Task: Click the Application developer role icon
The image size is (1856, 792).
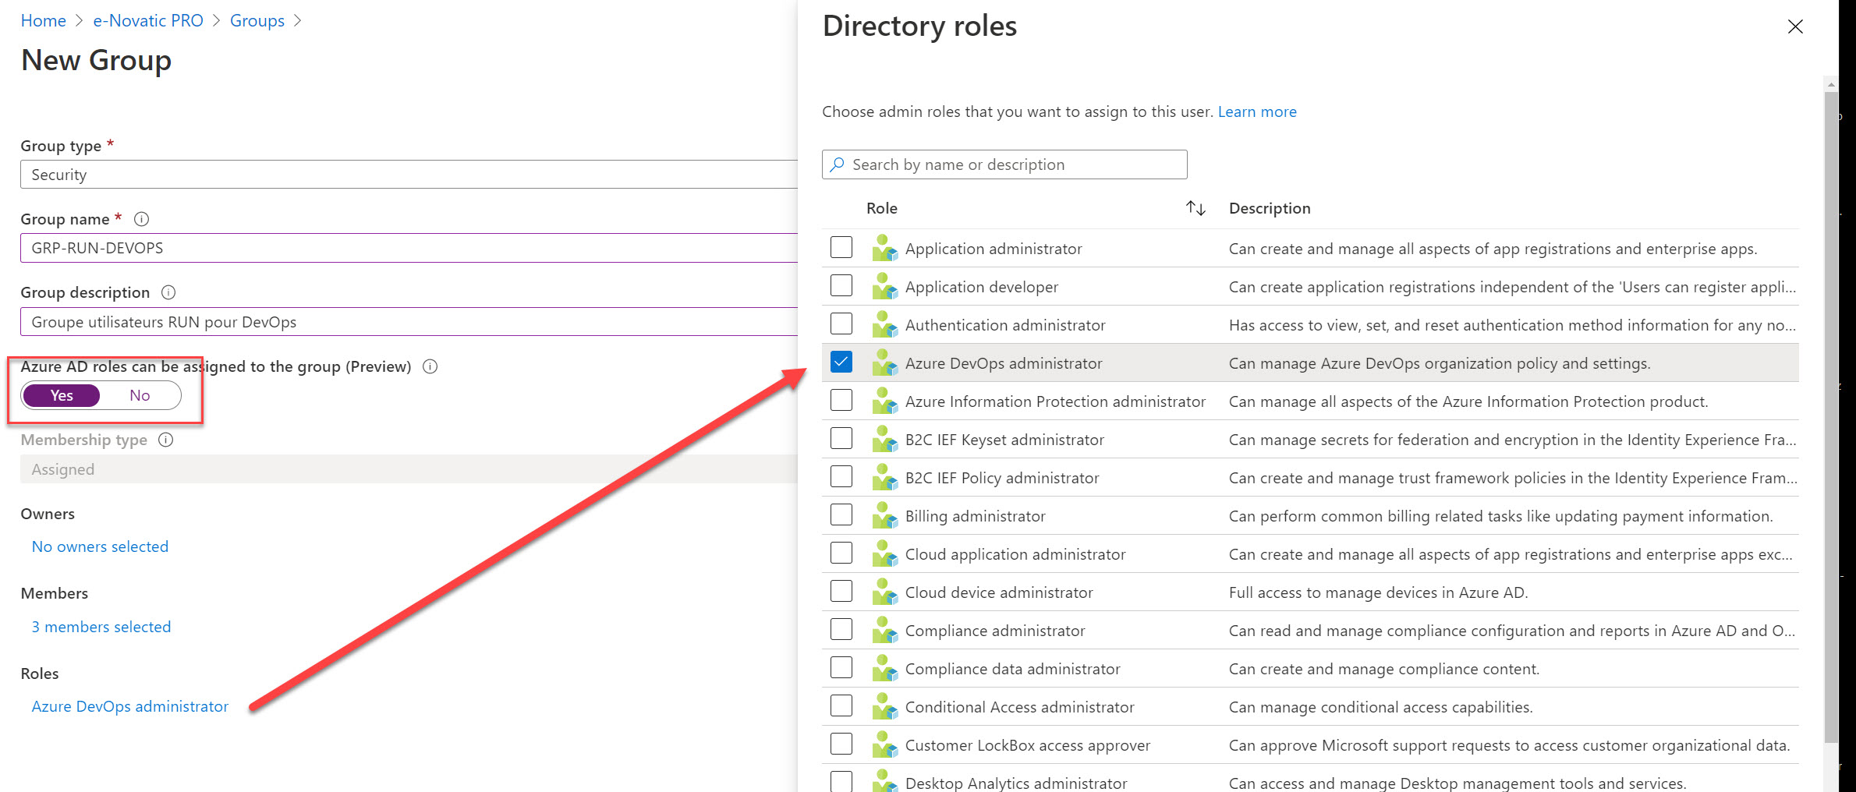Action: click(x=884, y=286)
